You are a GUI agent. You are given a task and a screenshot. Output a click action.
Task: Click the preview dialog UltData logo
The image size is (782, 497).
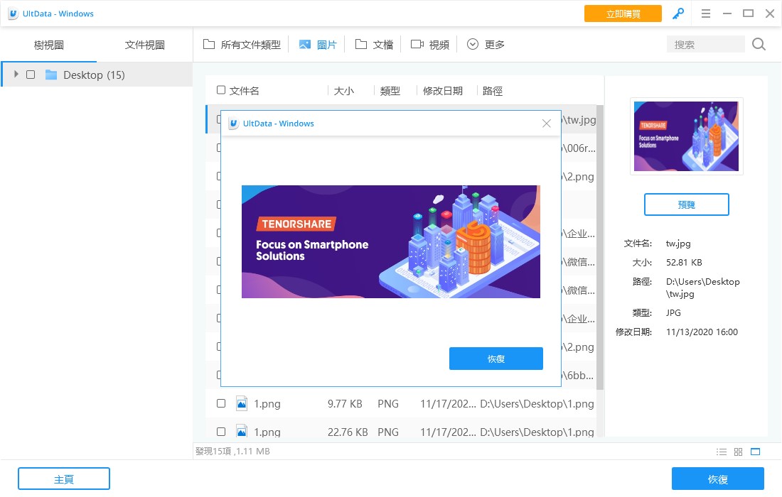pyautogui.click(x=233, y=124)
